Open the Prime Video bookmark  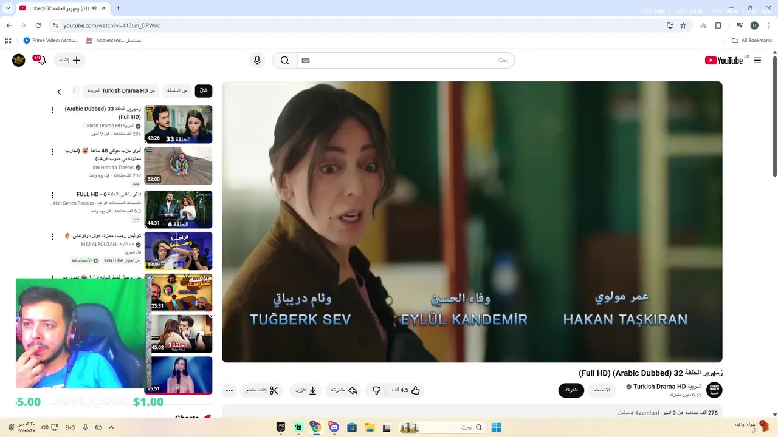[x=50, y=41]
